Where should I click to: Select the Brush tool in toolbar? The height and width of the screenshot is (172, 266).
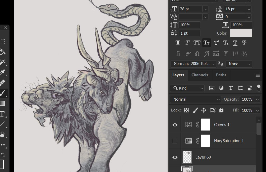[3, 93]
